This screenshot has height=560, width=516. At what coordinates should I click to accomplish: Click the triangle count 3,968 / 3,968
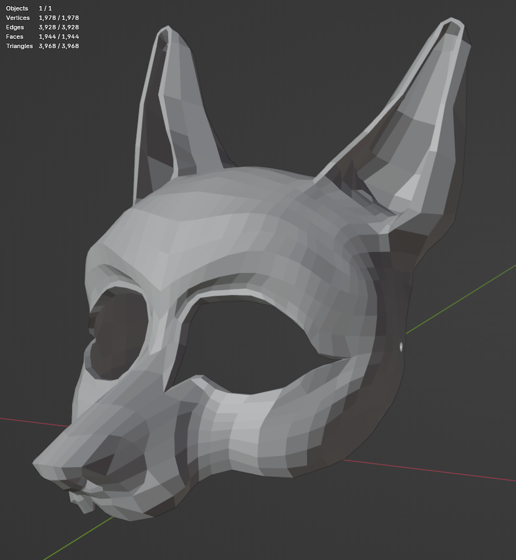59,46
